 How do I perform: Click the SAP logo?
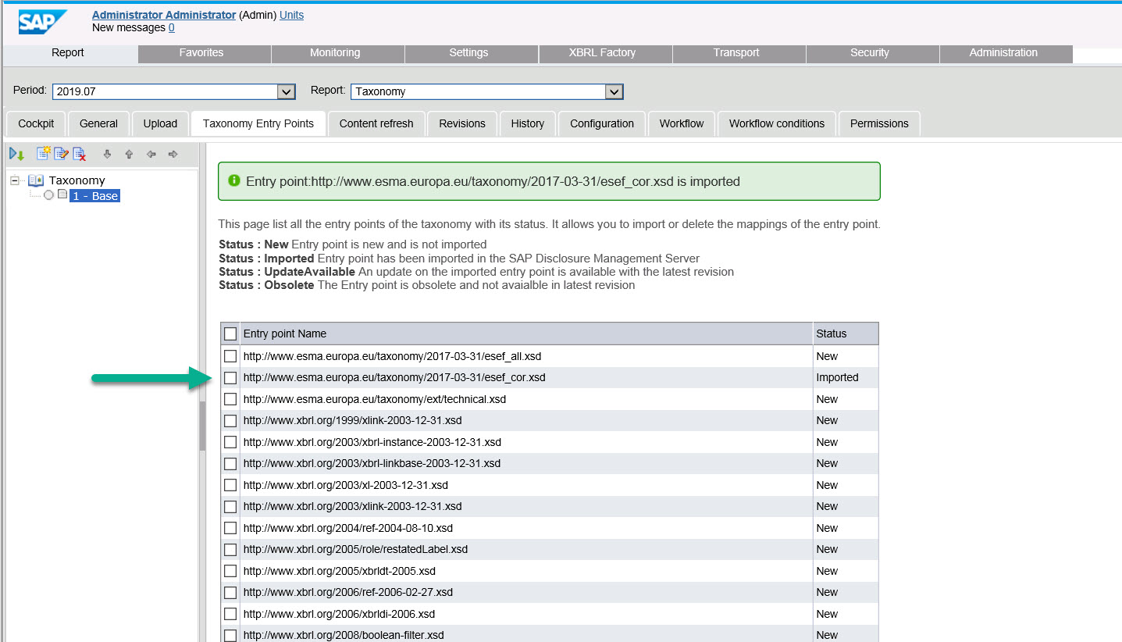point(43,22)
